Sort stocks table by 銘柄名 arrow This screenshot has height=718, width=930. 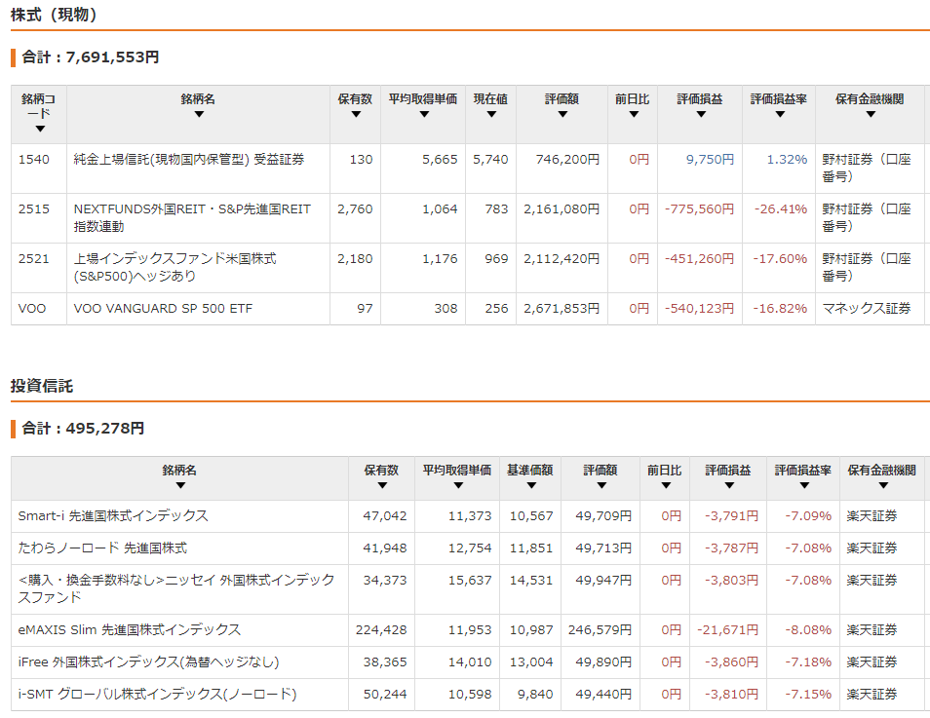coord(199,114)
